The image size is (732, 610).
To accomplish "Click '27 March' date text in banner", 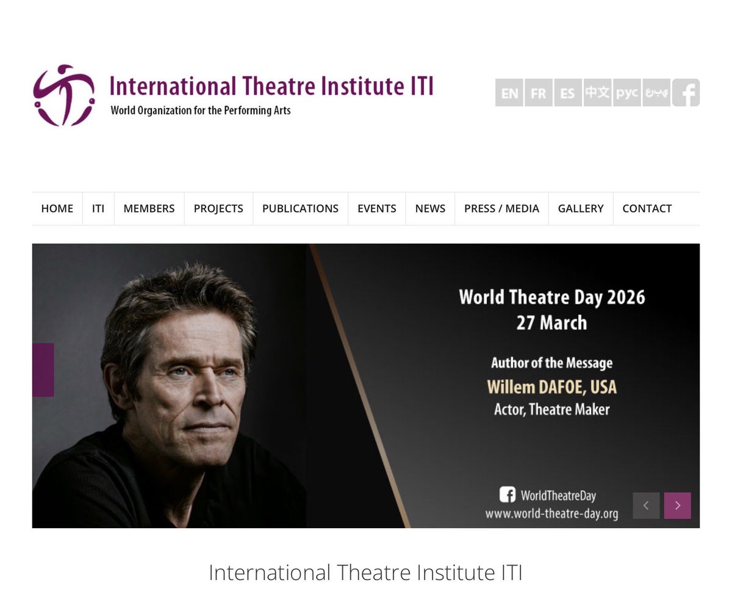I will [552, 322].
